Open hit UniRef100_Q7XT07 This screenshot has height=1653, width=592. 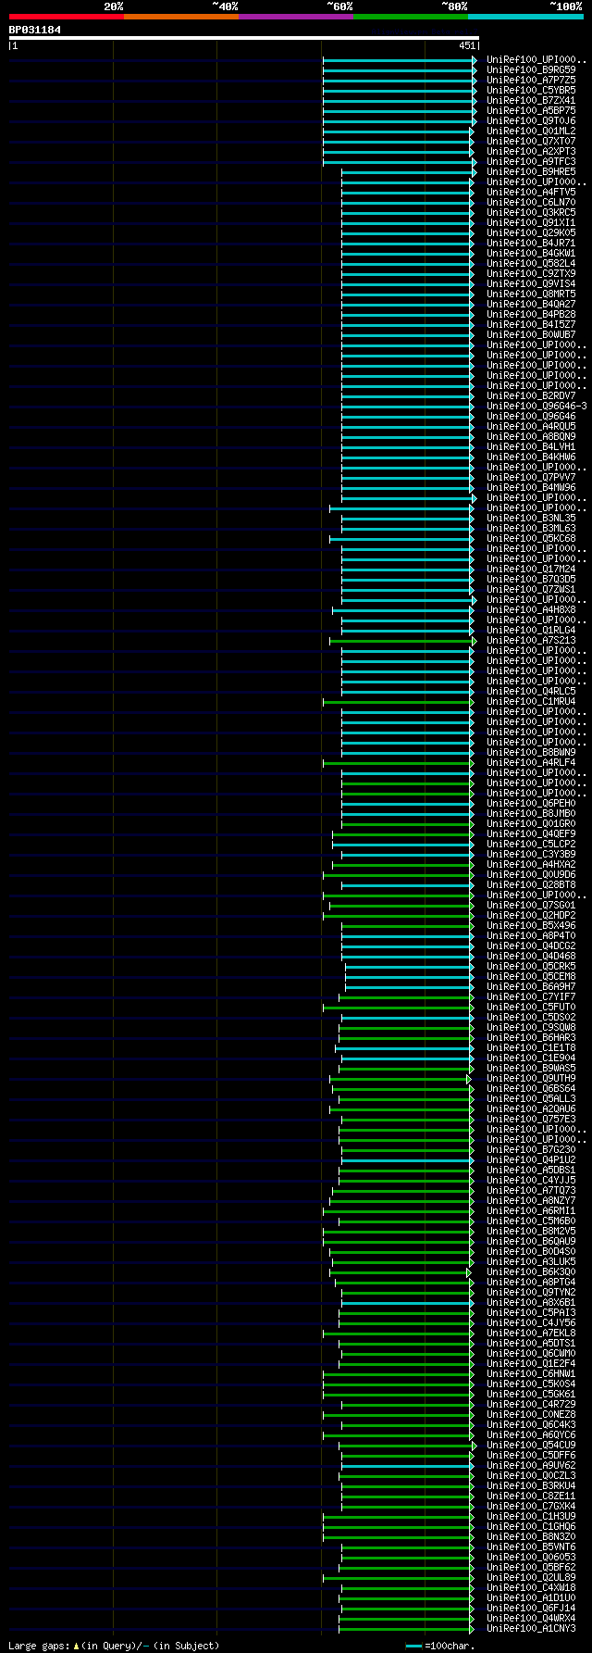coord(531,141)
